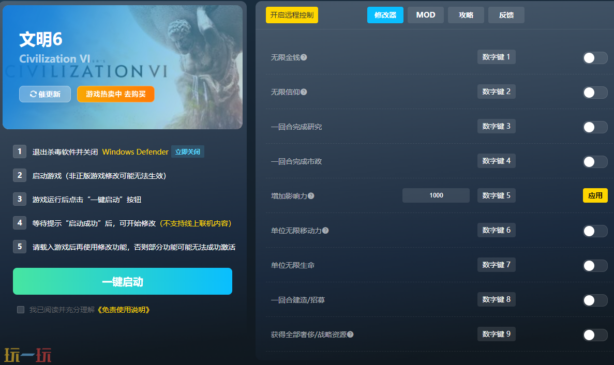This screenshot has width=614, height=365.
Task: Click the 一回合建造/招募 label
Action: click(x=298, y=300)
